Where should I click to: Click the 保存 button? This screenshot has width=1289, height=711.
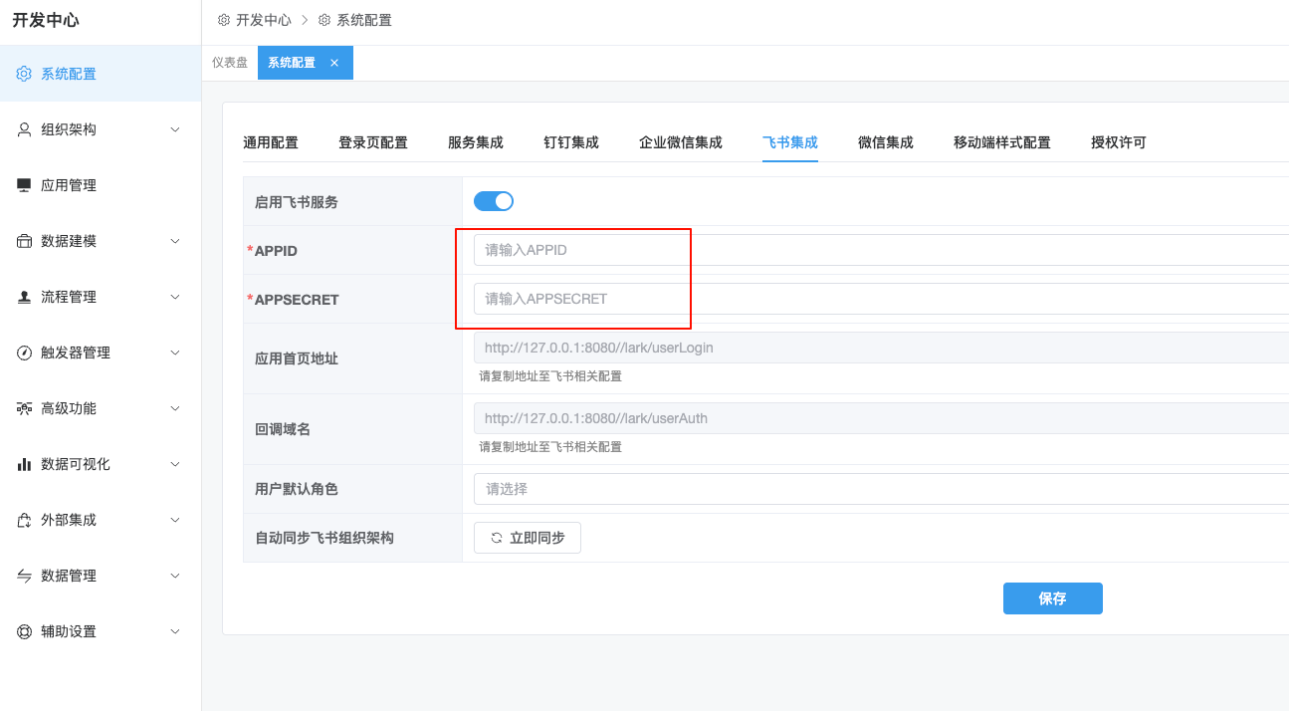1052,598
